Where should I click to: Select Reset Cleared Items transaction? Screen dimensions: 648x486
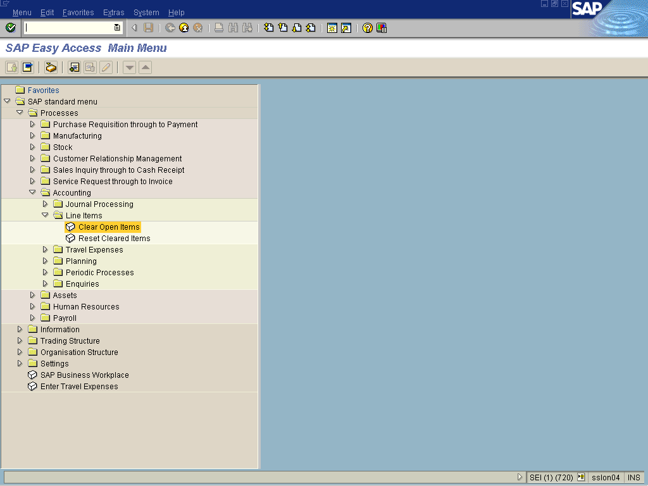coord(114,239)
